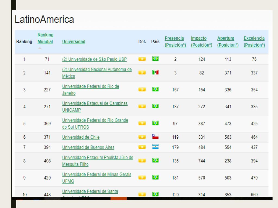This screenshot has height=208, width=278.
Task: Click the País column header text
Action: click(x=155, y=41)
